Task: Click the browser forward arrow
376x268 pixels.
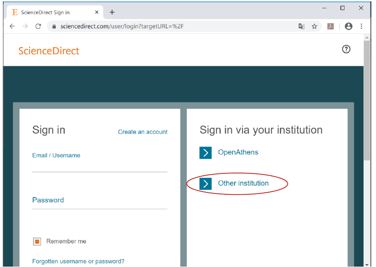Action: (x=25, y=26)
